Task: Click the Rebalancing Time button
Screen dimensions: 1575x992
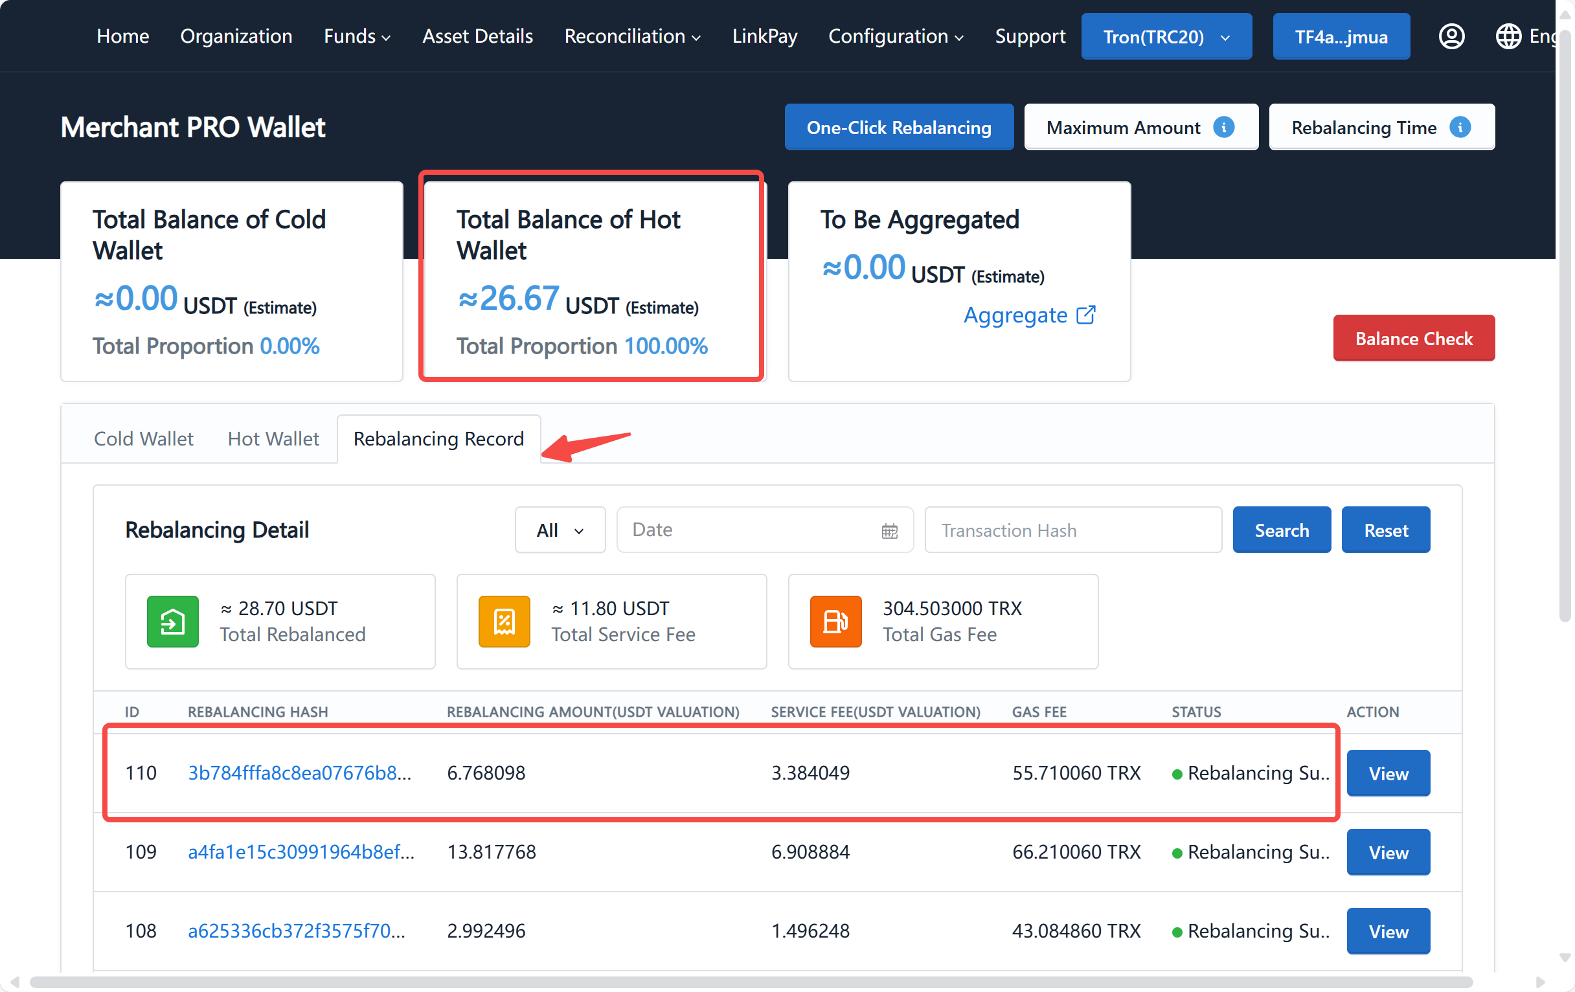Action: [x=1381, y=127]
